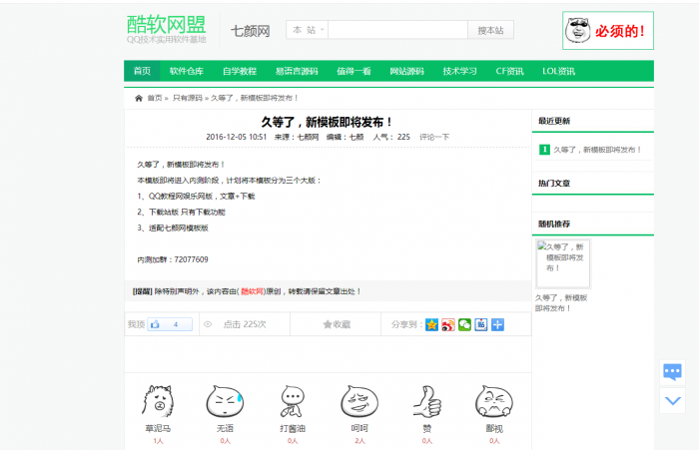Open the 本站 search scope dropdown
This screenshot has width=699, height=450.
(x=307, y=30)
